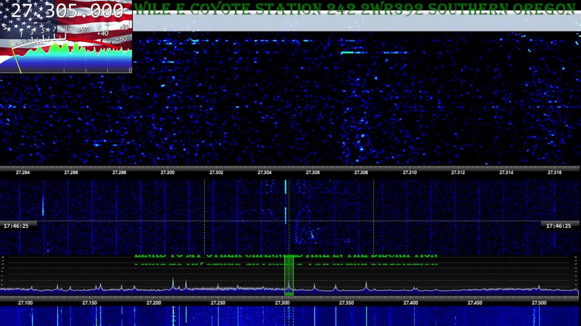The width and height of the screenshot is (581, 326).
Task: Click the tall signal peak near 27.365
Action: (366, 286)
